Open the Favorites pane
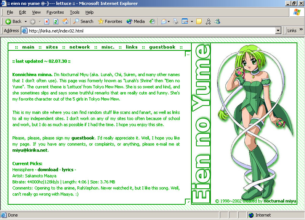The width and height of the screenshot is (305, 220). [110, 21]
